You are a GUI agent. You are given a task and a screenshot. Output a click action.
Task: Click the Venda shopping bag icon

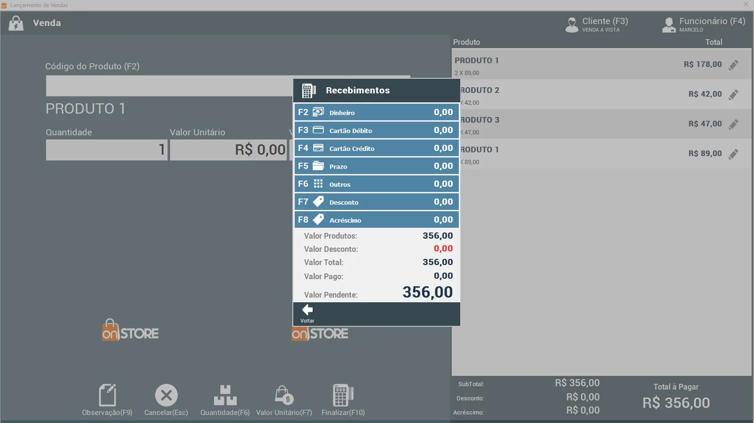tap(16, 23)
